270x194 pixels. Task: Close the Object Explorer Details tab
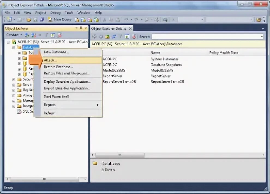[130, 28]
